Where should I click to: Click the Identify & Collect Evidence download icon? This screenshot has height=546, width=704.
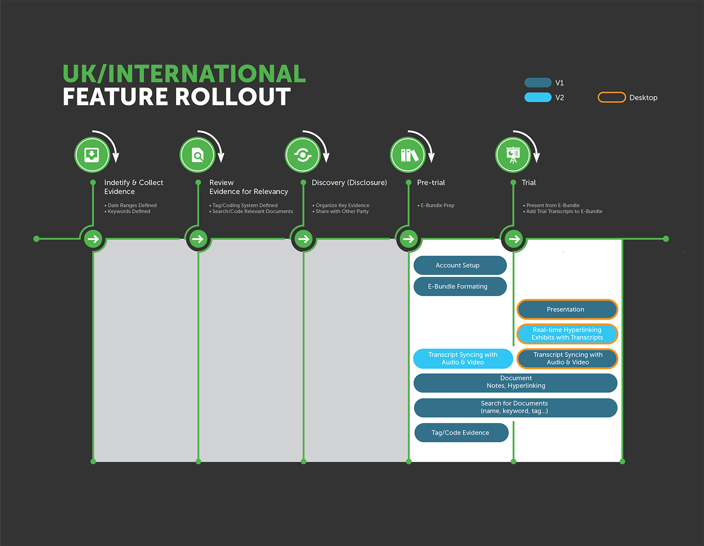coord(92,155)
